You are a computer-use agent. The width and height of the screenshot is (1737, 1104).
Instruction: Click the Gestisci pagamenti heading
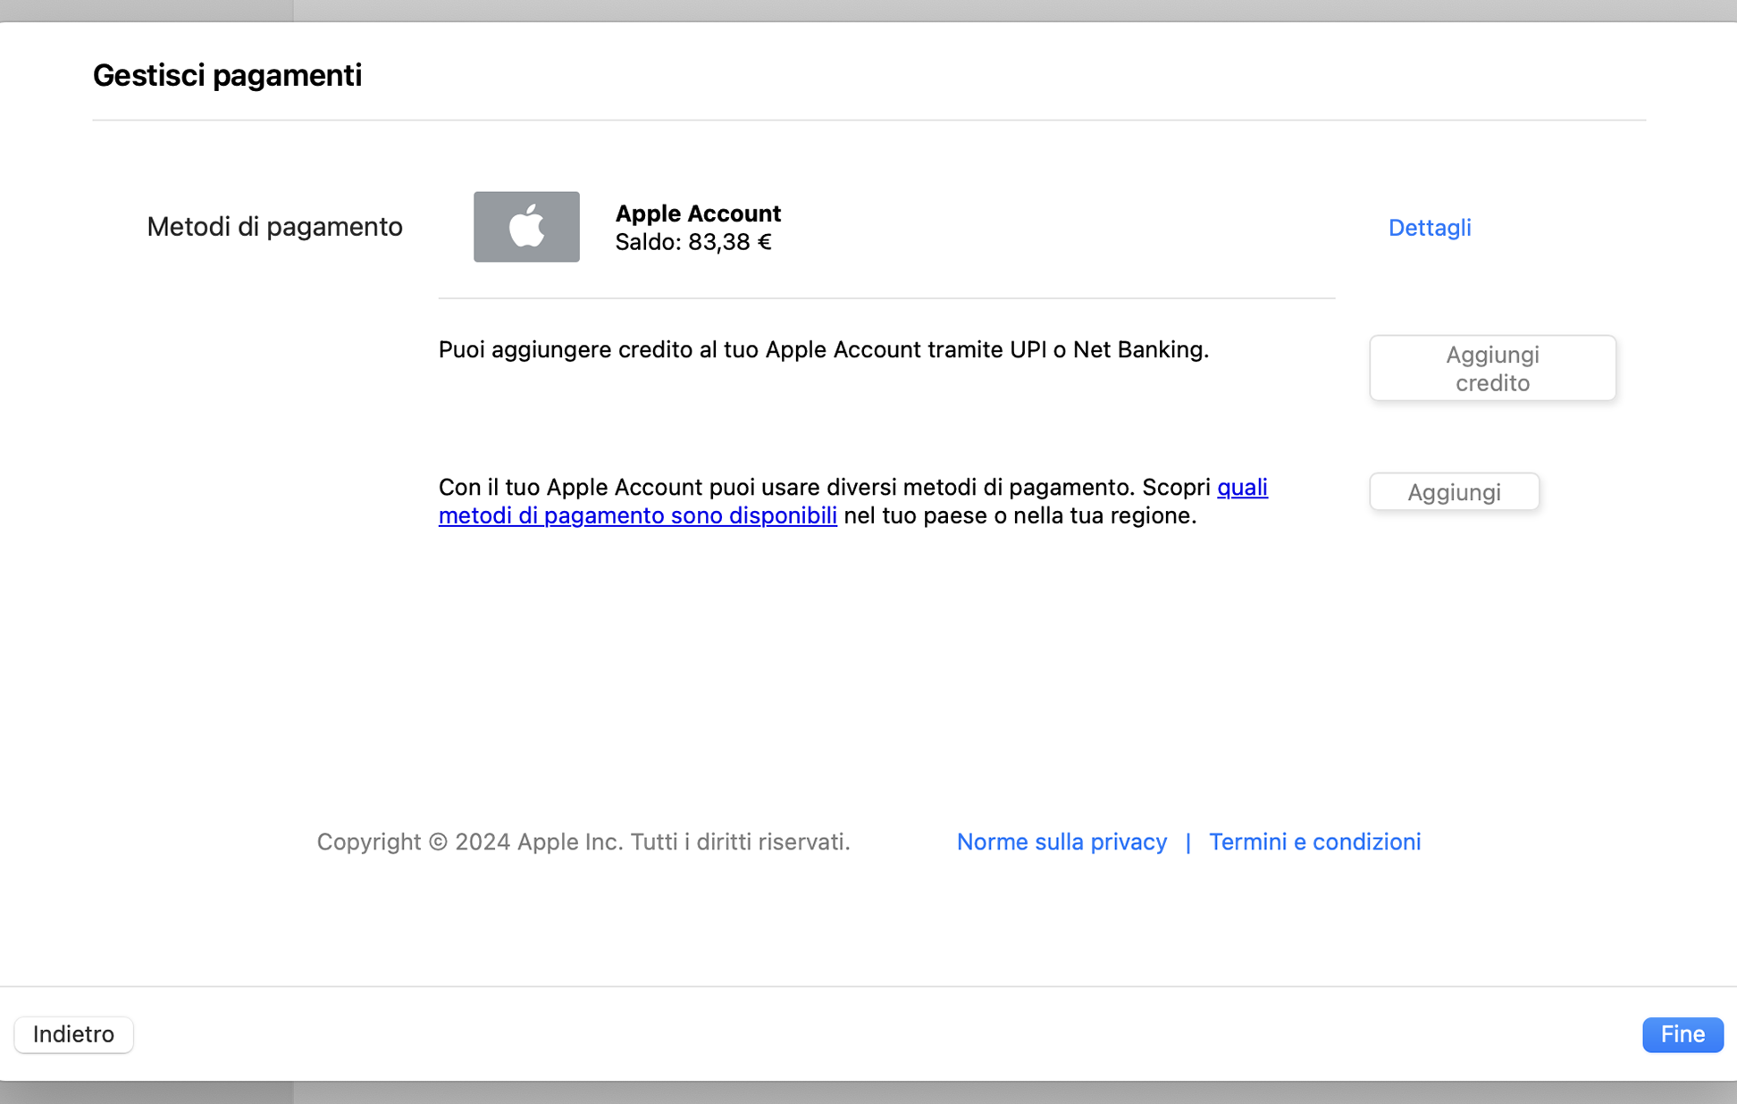coord(227,75)
